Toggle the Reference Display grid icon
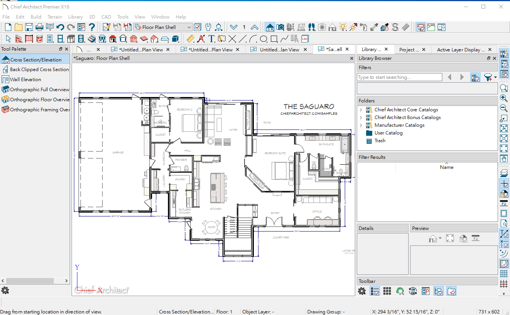The height and width of the screenshot is (315, 510). coord(504,273)
